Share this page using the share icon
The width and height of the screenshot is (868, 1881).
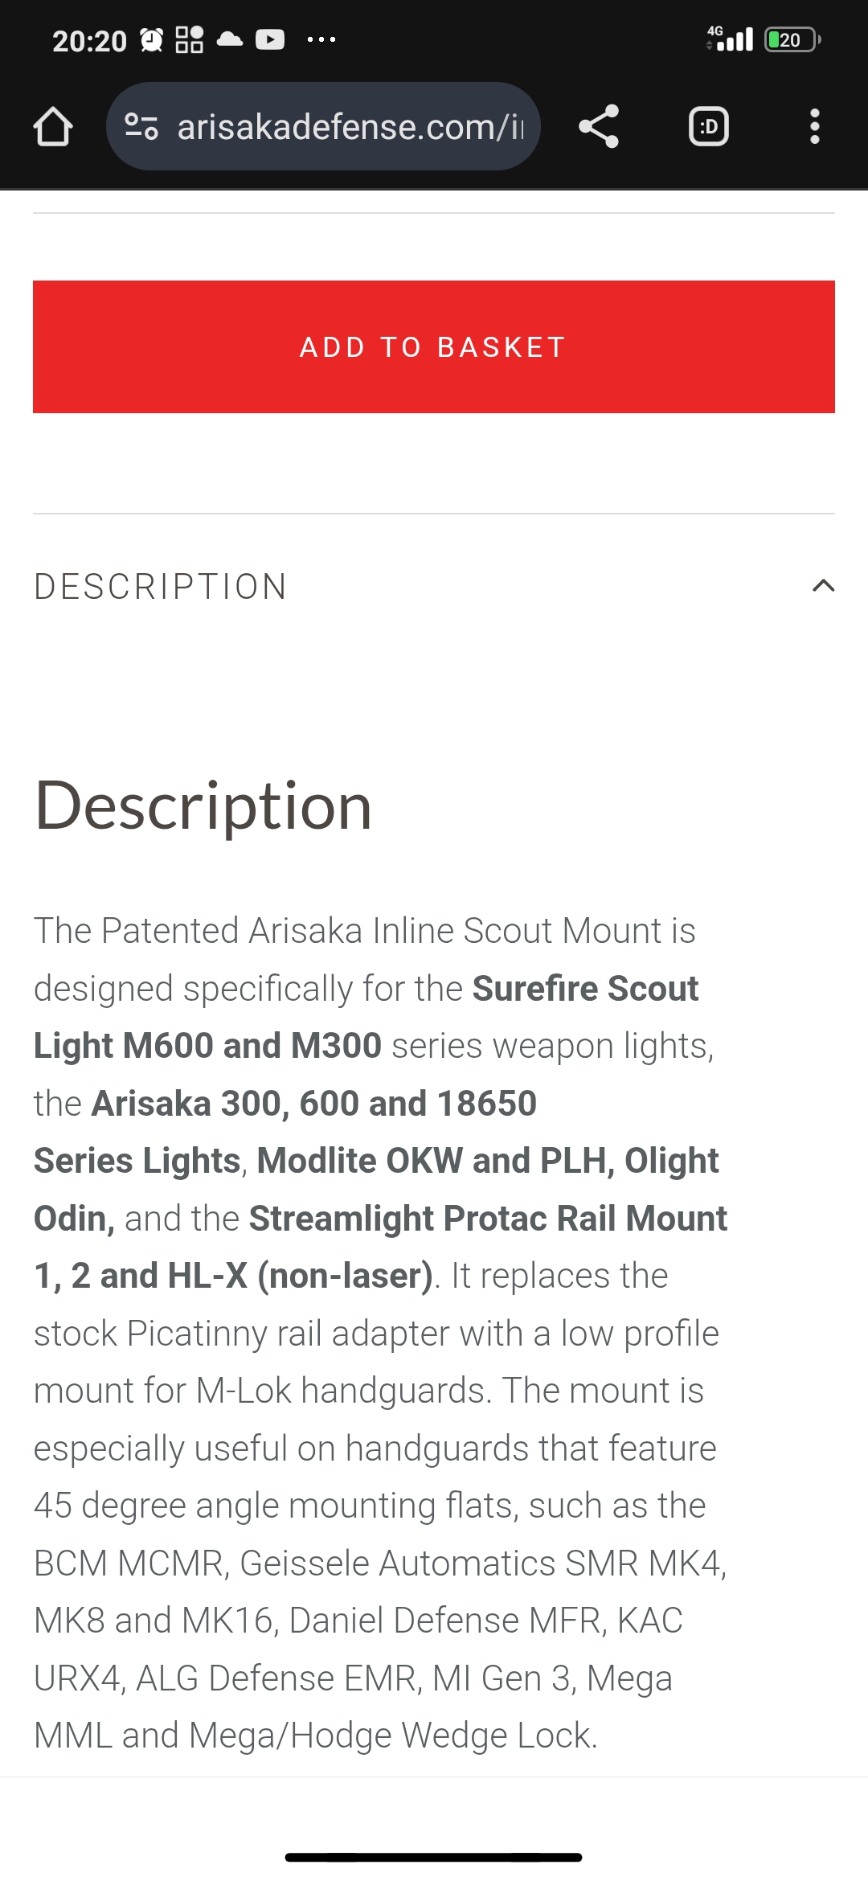[x=599, y=127]
